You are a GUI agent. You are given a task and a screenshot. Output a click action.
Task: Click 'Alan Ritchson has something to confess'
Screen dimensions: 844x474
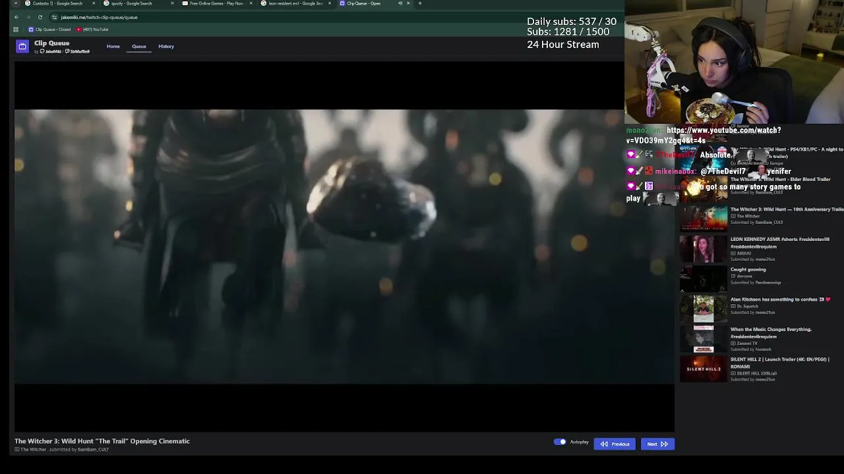point(780,300)
